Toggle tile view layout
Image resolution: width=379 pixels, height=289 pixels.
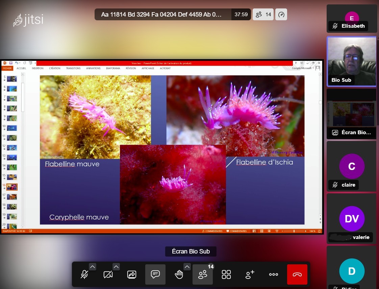tap(226, 274)
